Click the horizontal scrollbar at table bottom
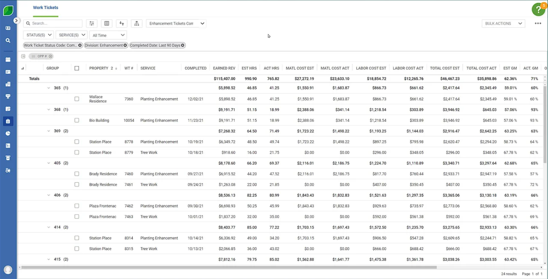Screen dimensions: 548x279 229,267
